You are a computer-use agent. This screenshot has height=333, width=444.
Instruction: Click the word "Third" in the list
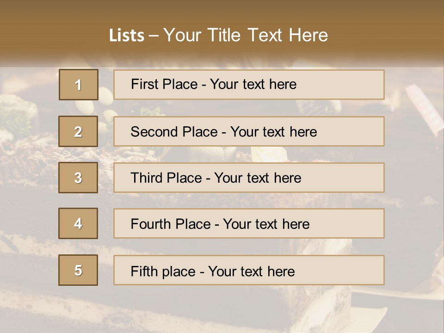pyautogui.click(x=147, y=178)
